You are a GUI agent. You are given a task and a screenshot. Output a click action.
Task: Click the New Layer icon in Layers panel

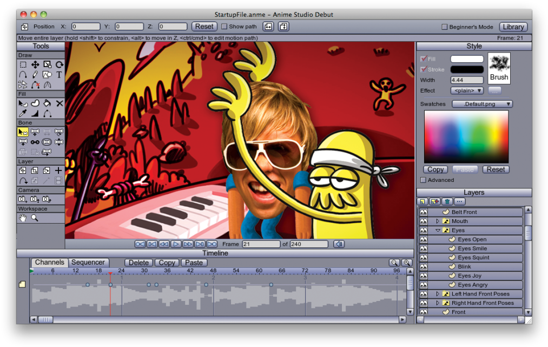[422, 201]
